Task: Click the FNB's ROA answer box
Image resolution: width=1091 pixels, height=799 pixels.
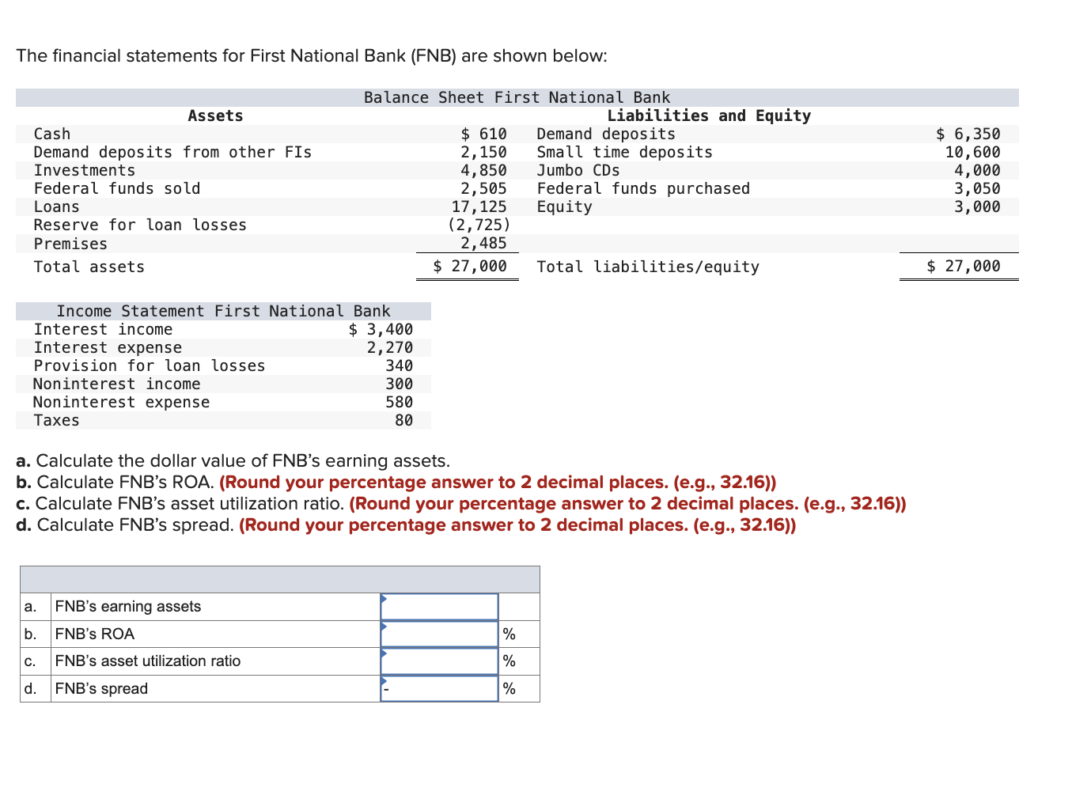Action: tap(438, 633)
